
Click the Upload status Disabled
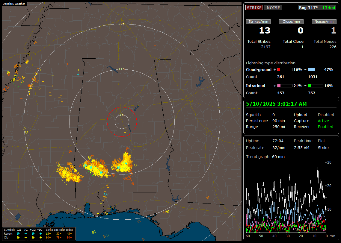[326, 115]
